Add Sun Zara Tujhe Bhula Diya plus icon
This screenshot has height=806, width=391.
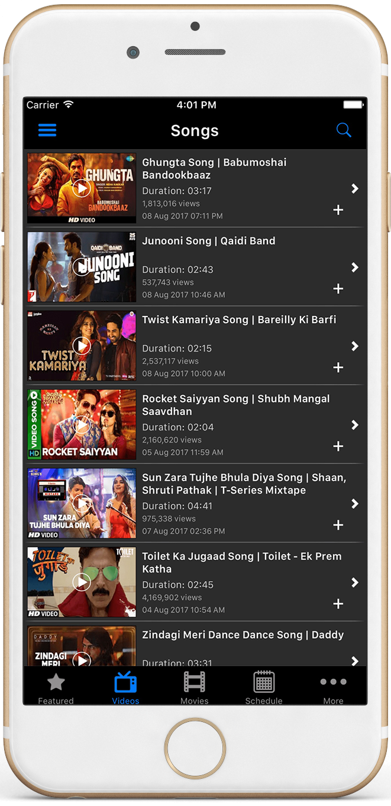click(x=338, y=525)
